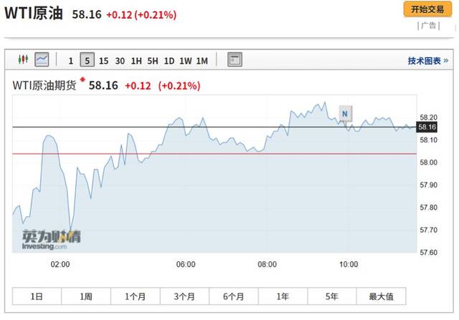The width and height of the screenshot is (459, 320).
Task: Click the 广告 ad label
Action: pos(428,26)
